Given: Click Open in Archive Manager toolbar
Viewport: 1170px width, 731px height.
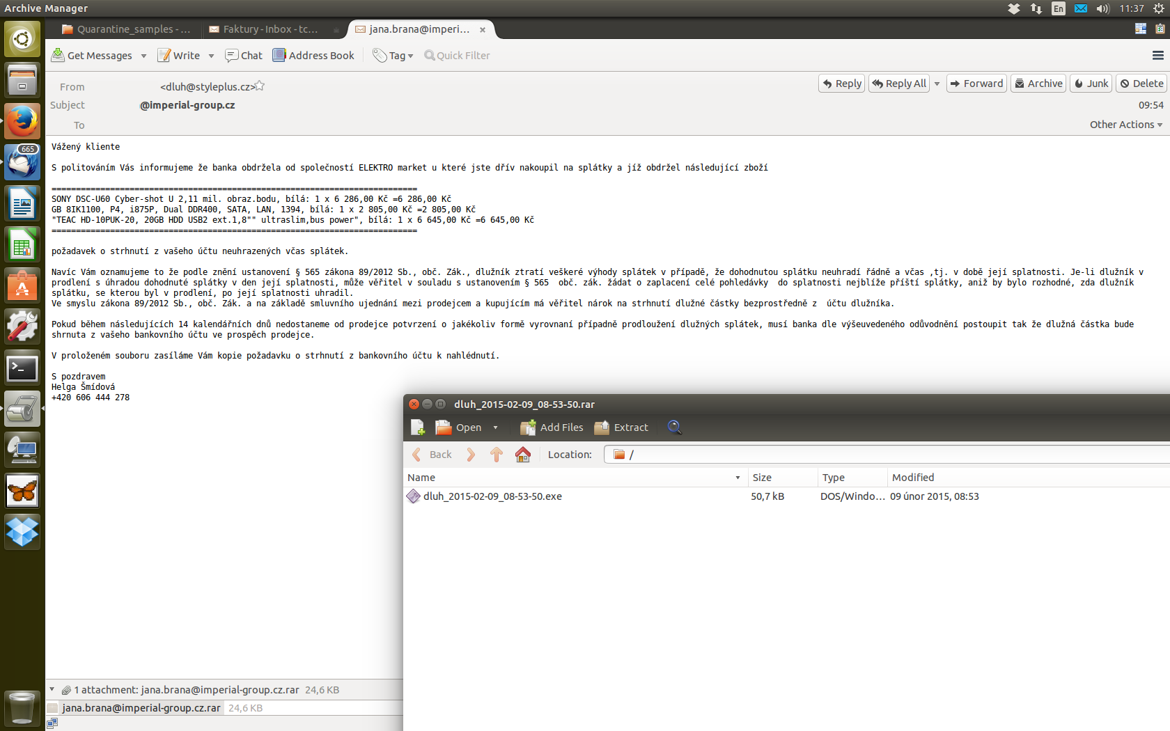Looking at the screenshot, I should click(459, 427).
